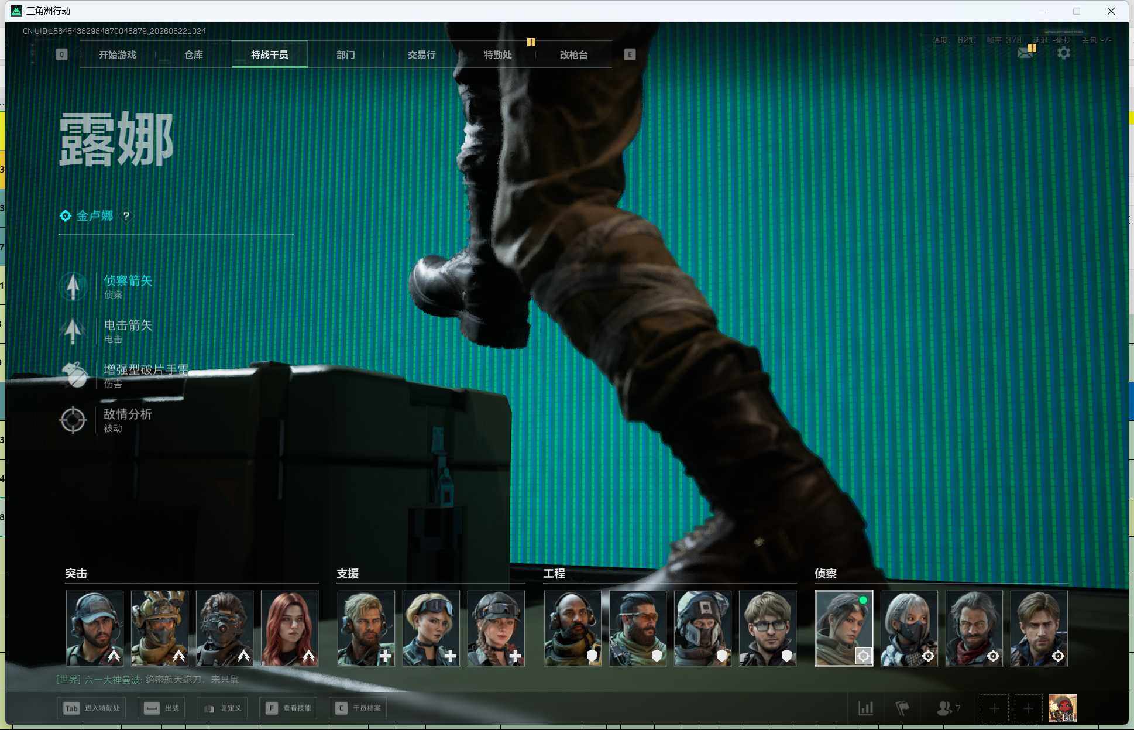Choose the red-haired assault operator
Image resolution: width=1134 pixels, height=730 pixels.
tap(290, 628)
